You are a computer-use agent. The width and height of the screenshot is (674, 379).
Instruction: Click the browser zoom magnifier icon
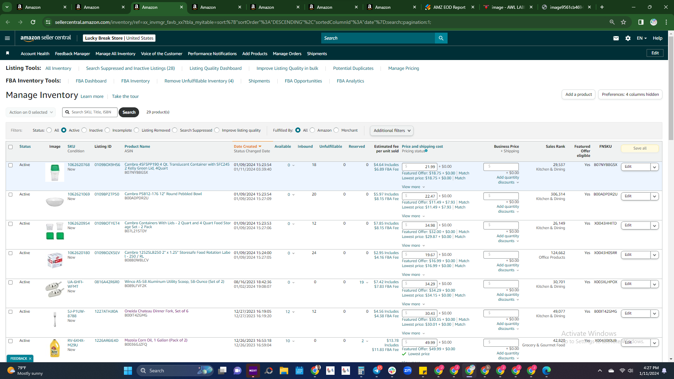pyautogui.click(x=612, y=22)
